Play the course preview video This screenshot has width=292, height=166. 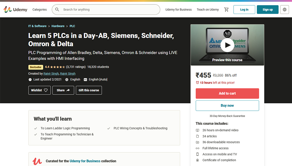pos(227,45)
